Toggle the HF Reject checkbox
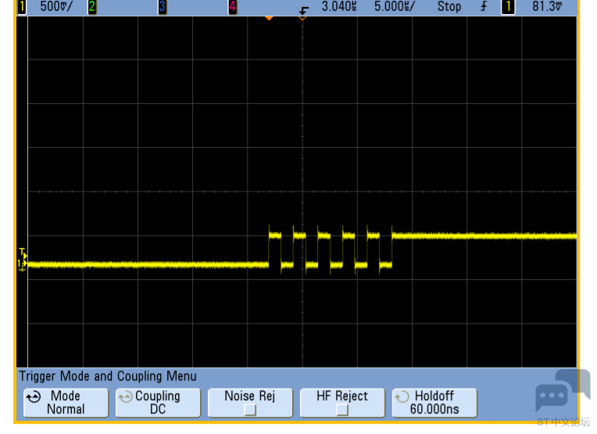597x434 pixels. coord(342,410)
